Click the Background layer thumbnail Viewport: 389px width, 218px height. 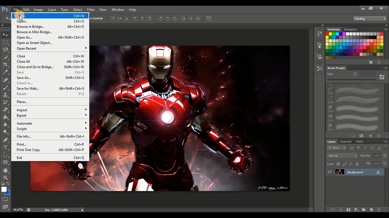pos(339,172)
